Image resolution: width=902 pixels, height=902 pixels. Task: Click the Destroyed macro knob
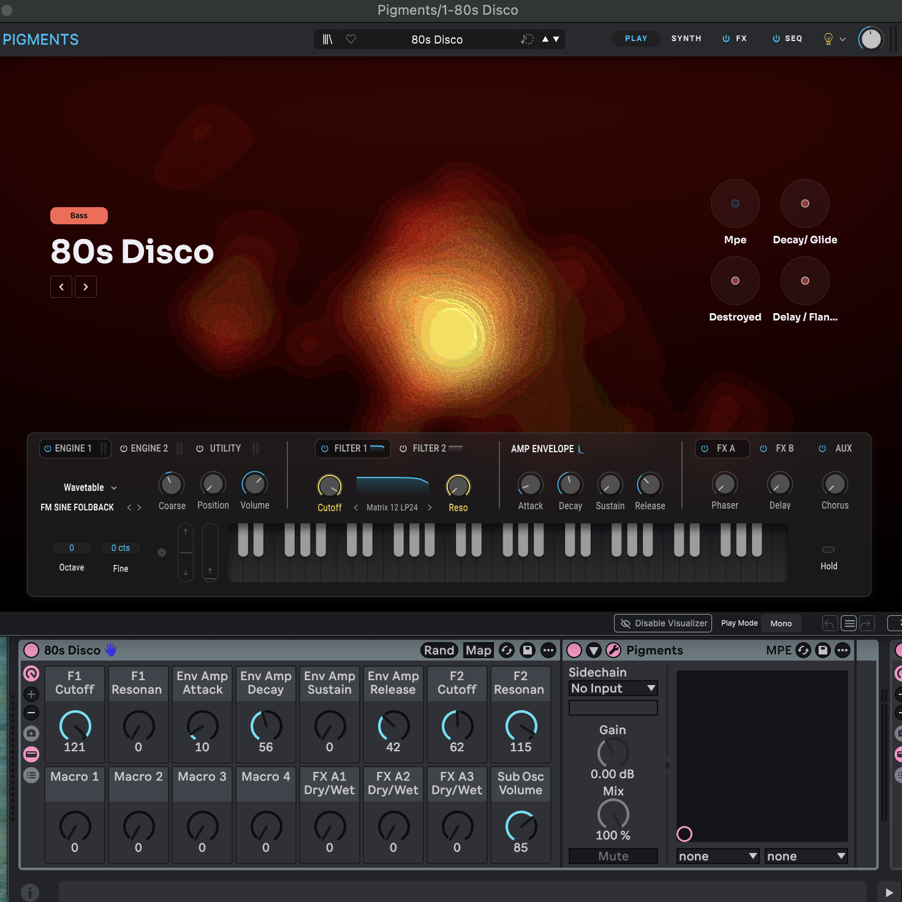735,281
